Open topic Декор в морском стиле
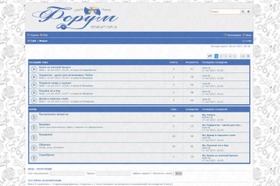 click(x=54, y=98)
